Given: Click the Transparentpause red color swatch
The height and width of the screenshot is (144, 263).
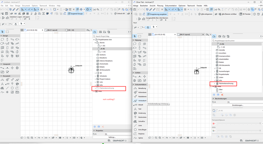Looking at the screenshot, I should pos(214,123).
